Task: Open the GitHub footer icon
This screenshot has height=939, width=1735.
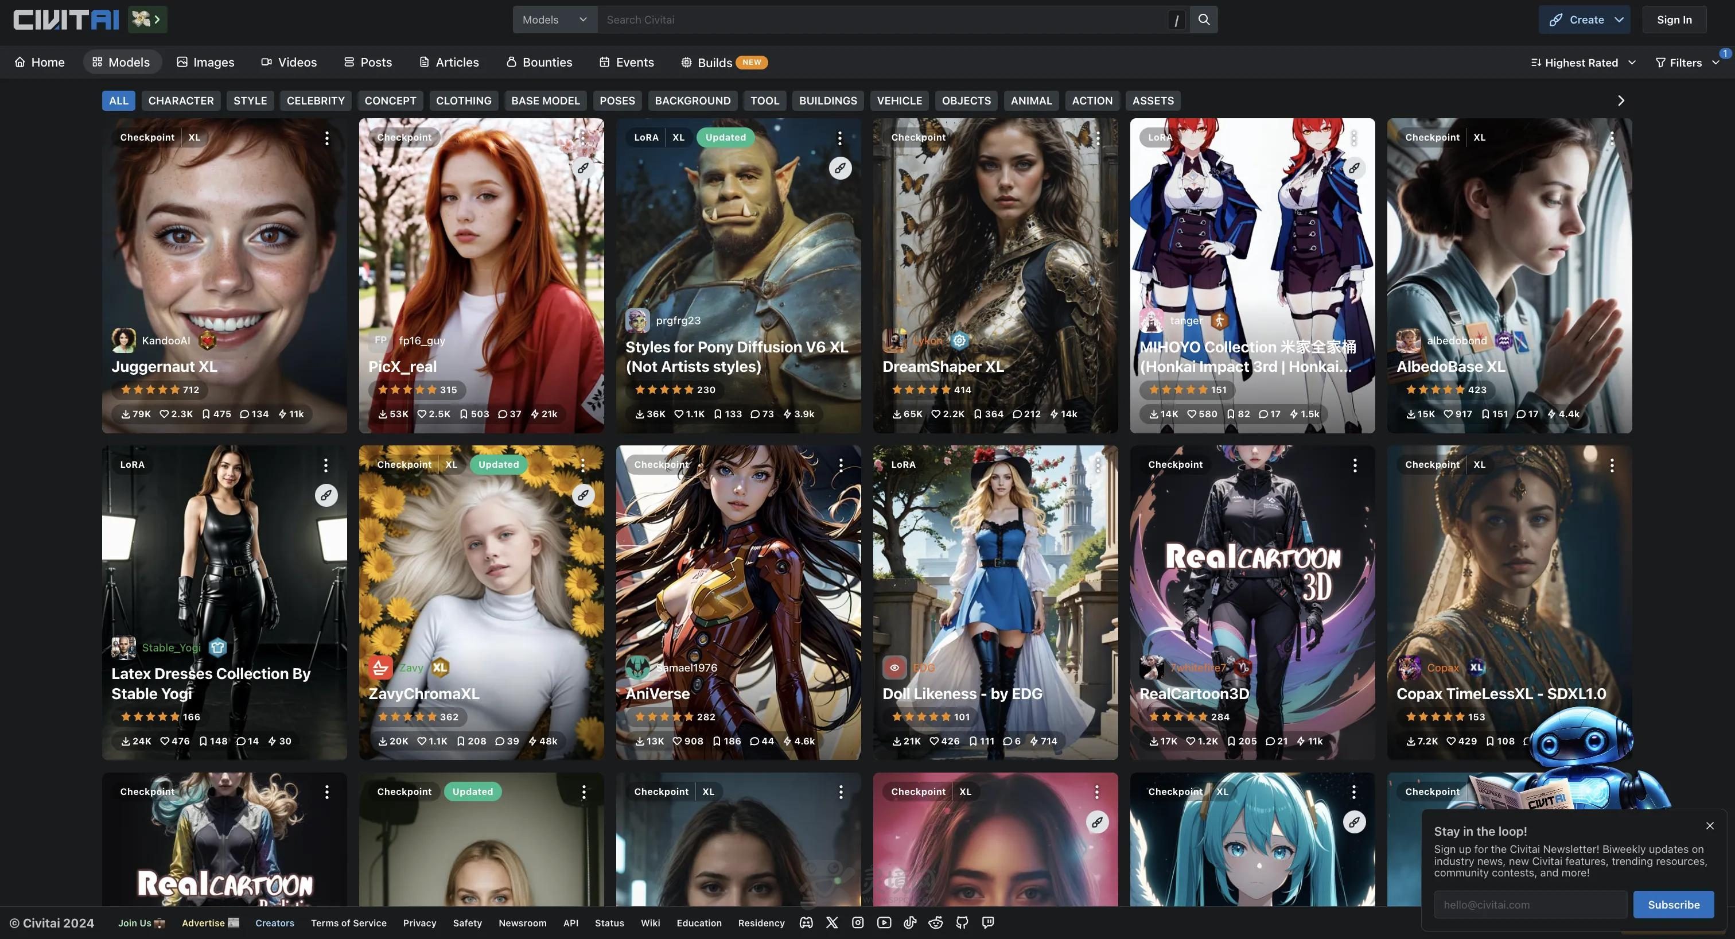Action: point(962,923)
